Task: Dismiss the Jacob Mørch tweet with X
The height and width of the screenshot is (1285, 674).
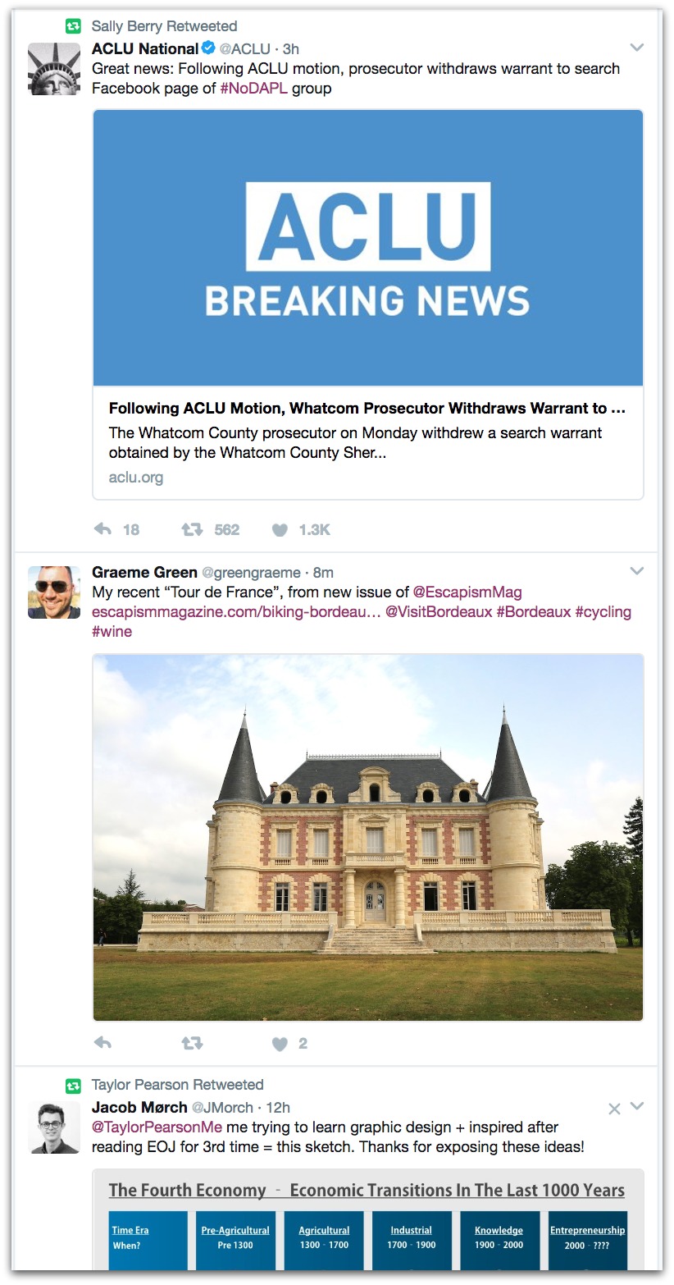Action: (614, 1109)
